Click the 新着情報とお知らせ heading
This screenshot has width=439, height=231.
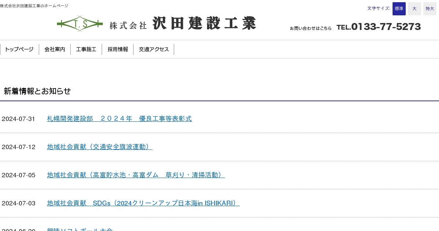coord(37,91)
